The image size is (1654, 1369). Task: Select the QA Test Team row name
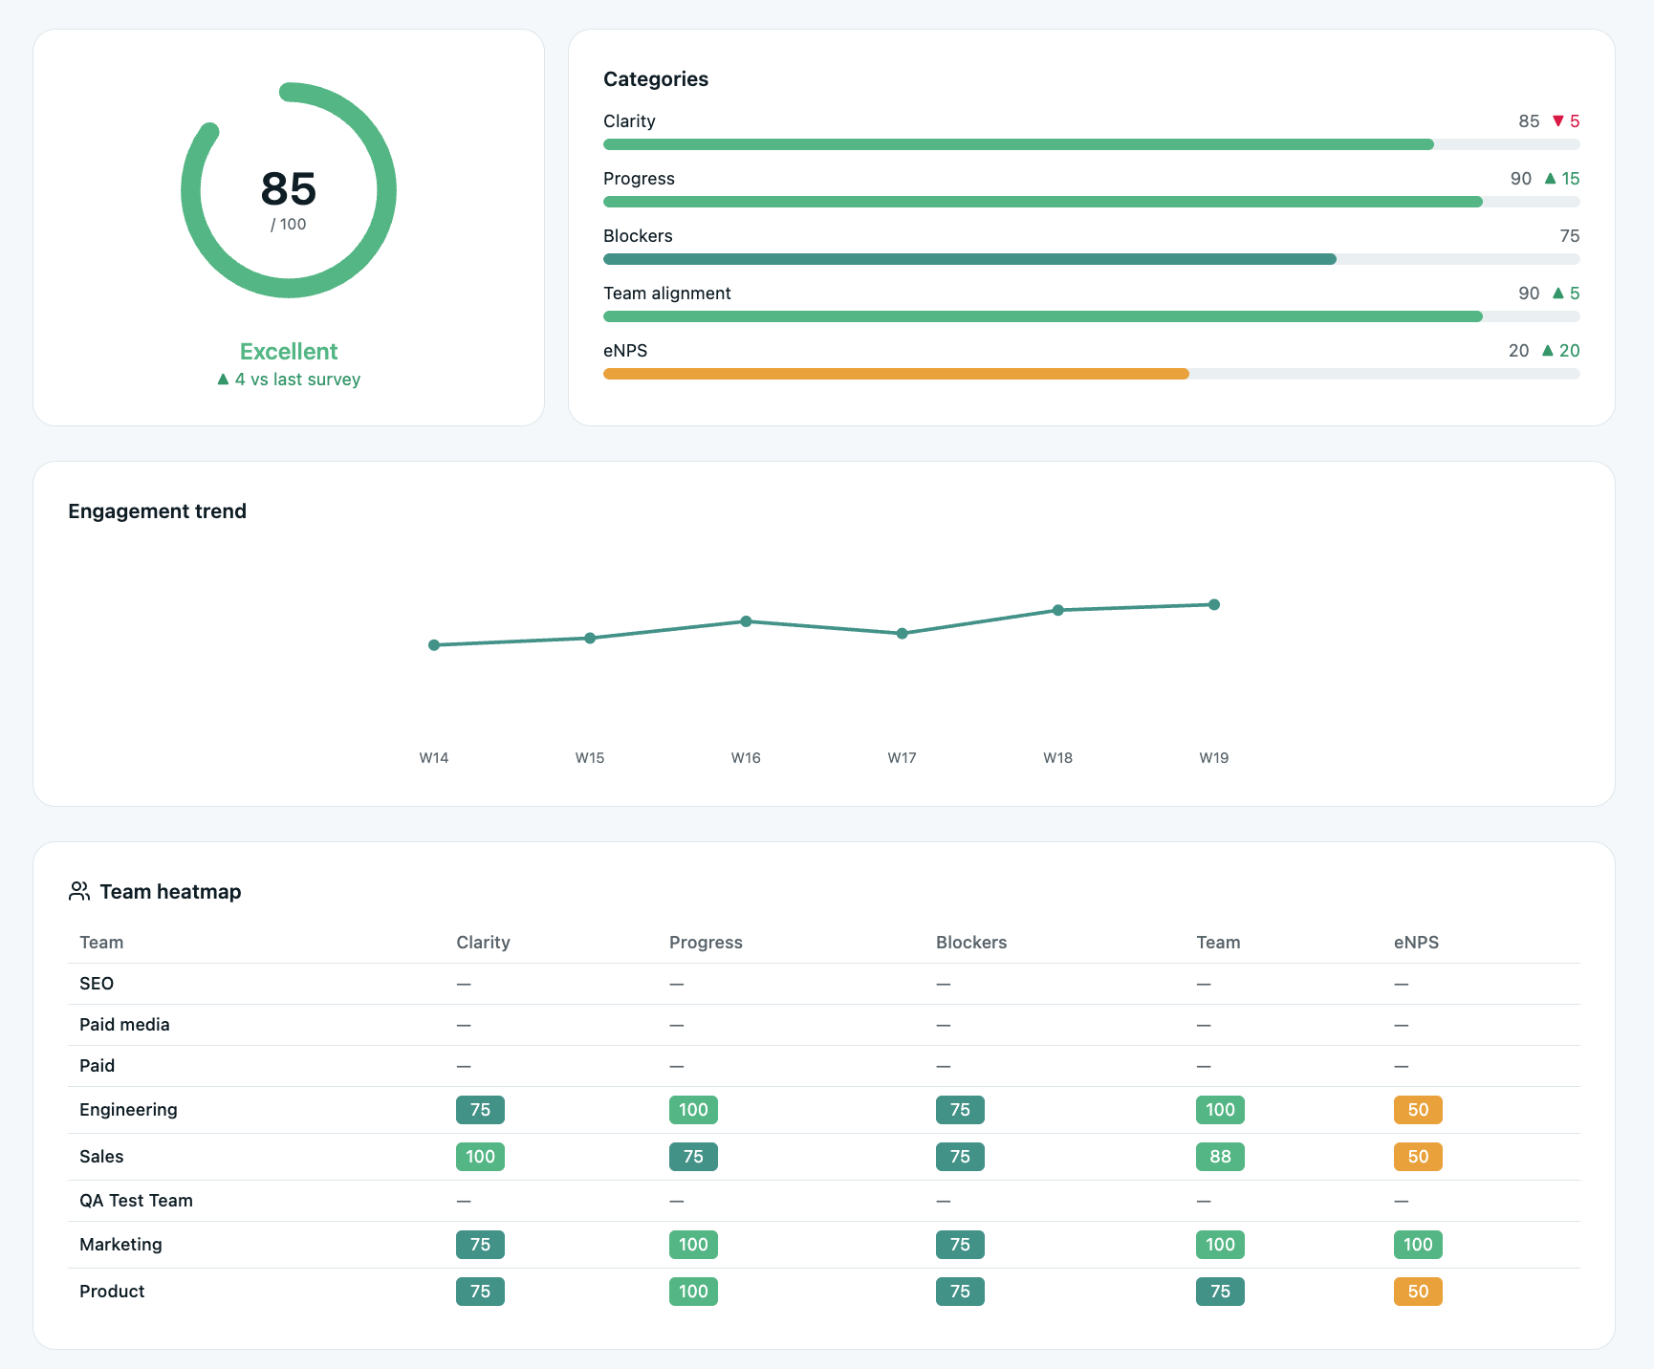click(x=136, y=1201)
